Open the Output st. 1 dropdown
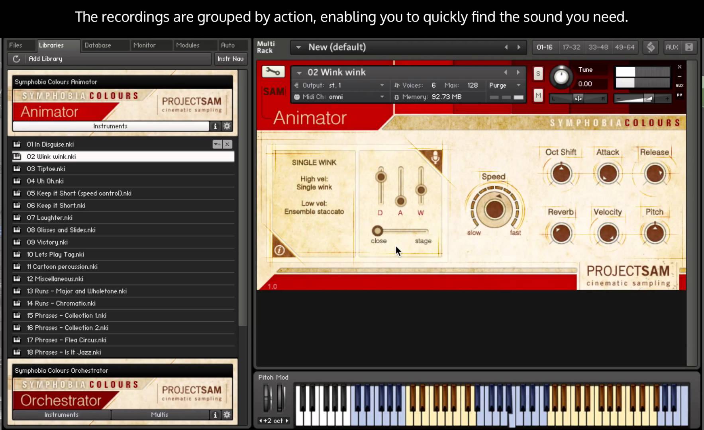This screenshot has width=704, height=430. coord(382,85)
